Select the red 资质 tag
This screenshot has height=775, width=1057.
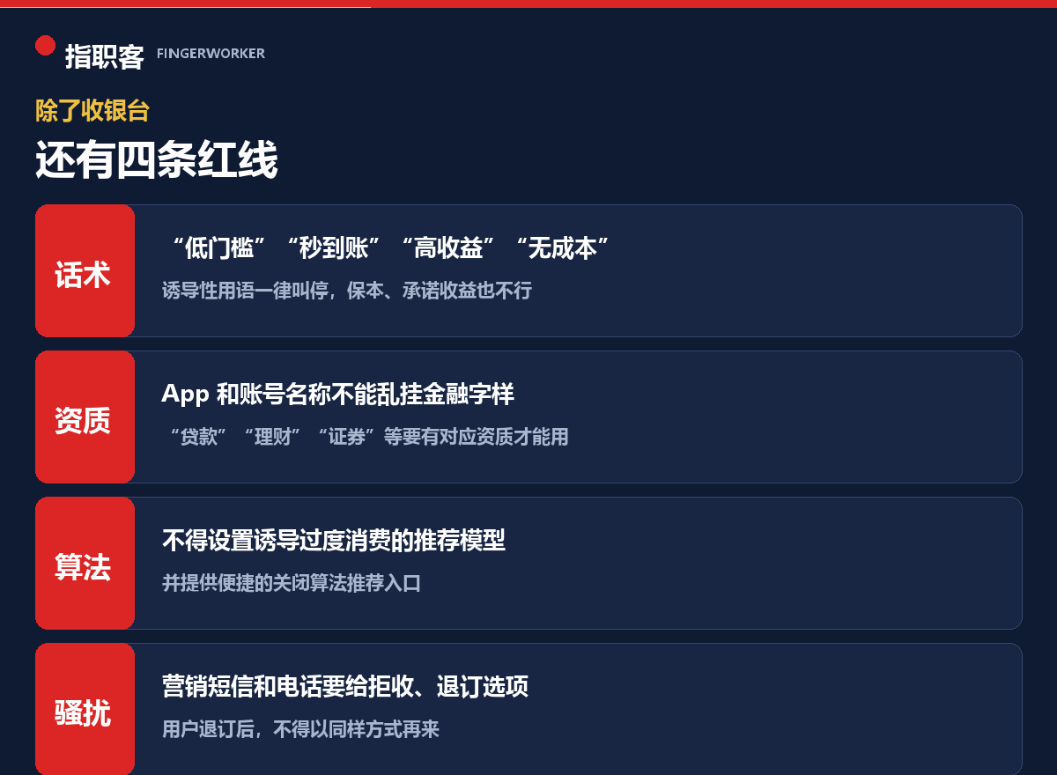tap(85, 417)
